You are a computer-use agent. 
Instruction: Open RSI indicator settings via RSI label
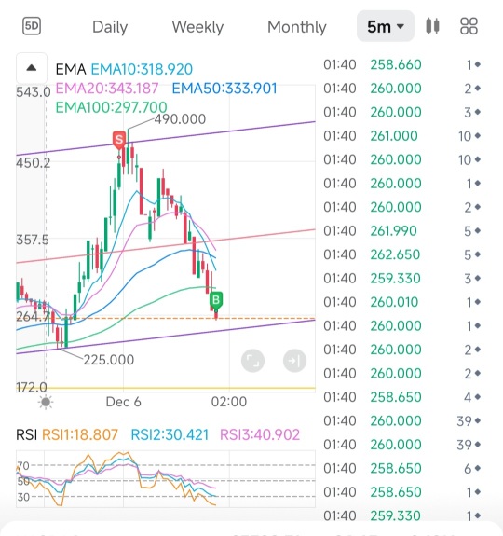click(26, 434)
